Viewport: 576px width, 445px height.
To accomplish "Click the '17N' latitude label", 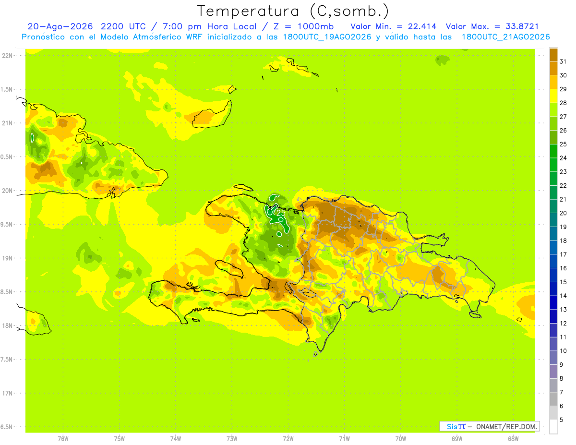I will (7, 393).
